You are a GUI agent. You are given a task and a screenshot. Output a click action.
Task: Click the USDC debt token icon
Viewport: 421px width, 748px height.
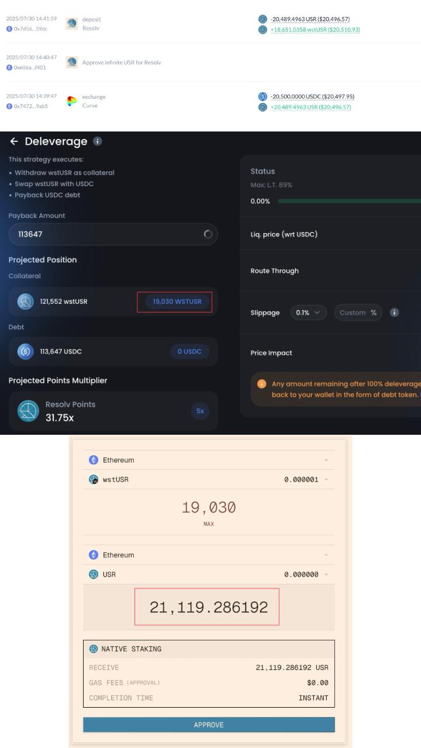tap(25, 351)
